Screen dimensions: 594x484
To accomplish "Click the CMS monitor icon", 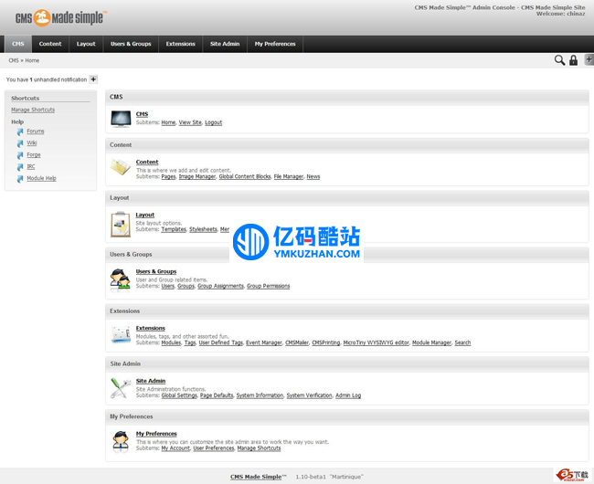I will pyautogui.click(x=121, y=119).
